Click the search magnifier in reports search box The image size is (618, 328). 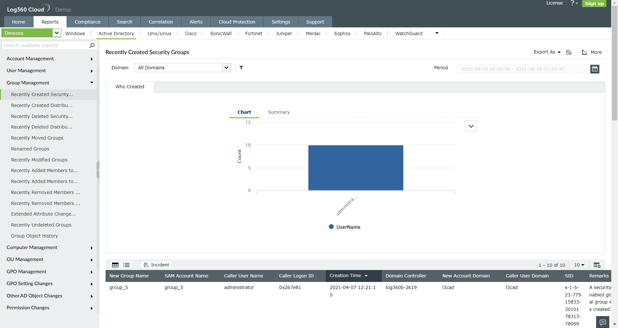coord(92,45)
